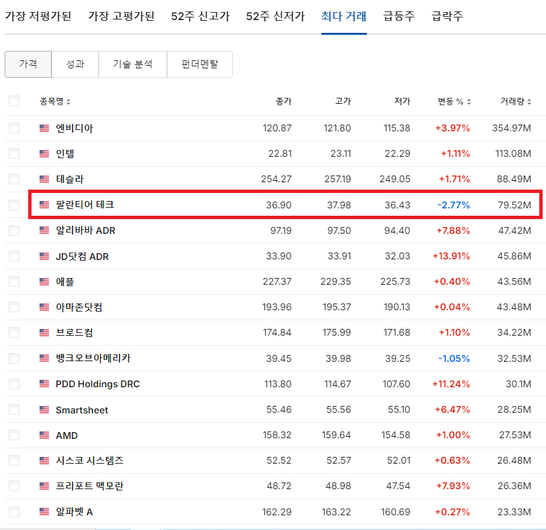Viewport: 546px width, 530px height.
Task: Check the box for 알리바바 ADR
Action: point(14,230)
